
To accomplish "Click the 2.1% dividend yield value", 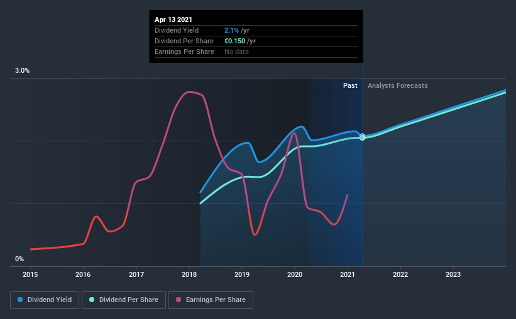I will pos(231,30).
